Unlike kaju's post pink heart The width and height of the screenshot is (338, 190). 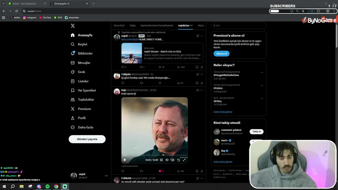click(x=160, y=171)
